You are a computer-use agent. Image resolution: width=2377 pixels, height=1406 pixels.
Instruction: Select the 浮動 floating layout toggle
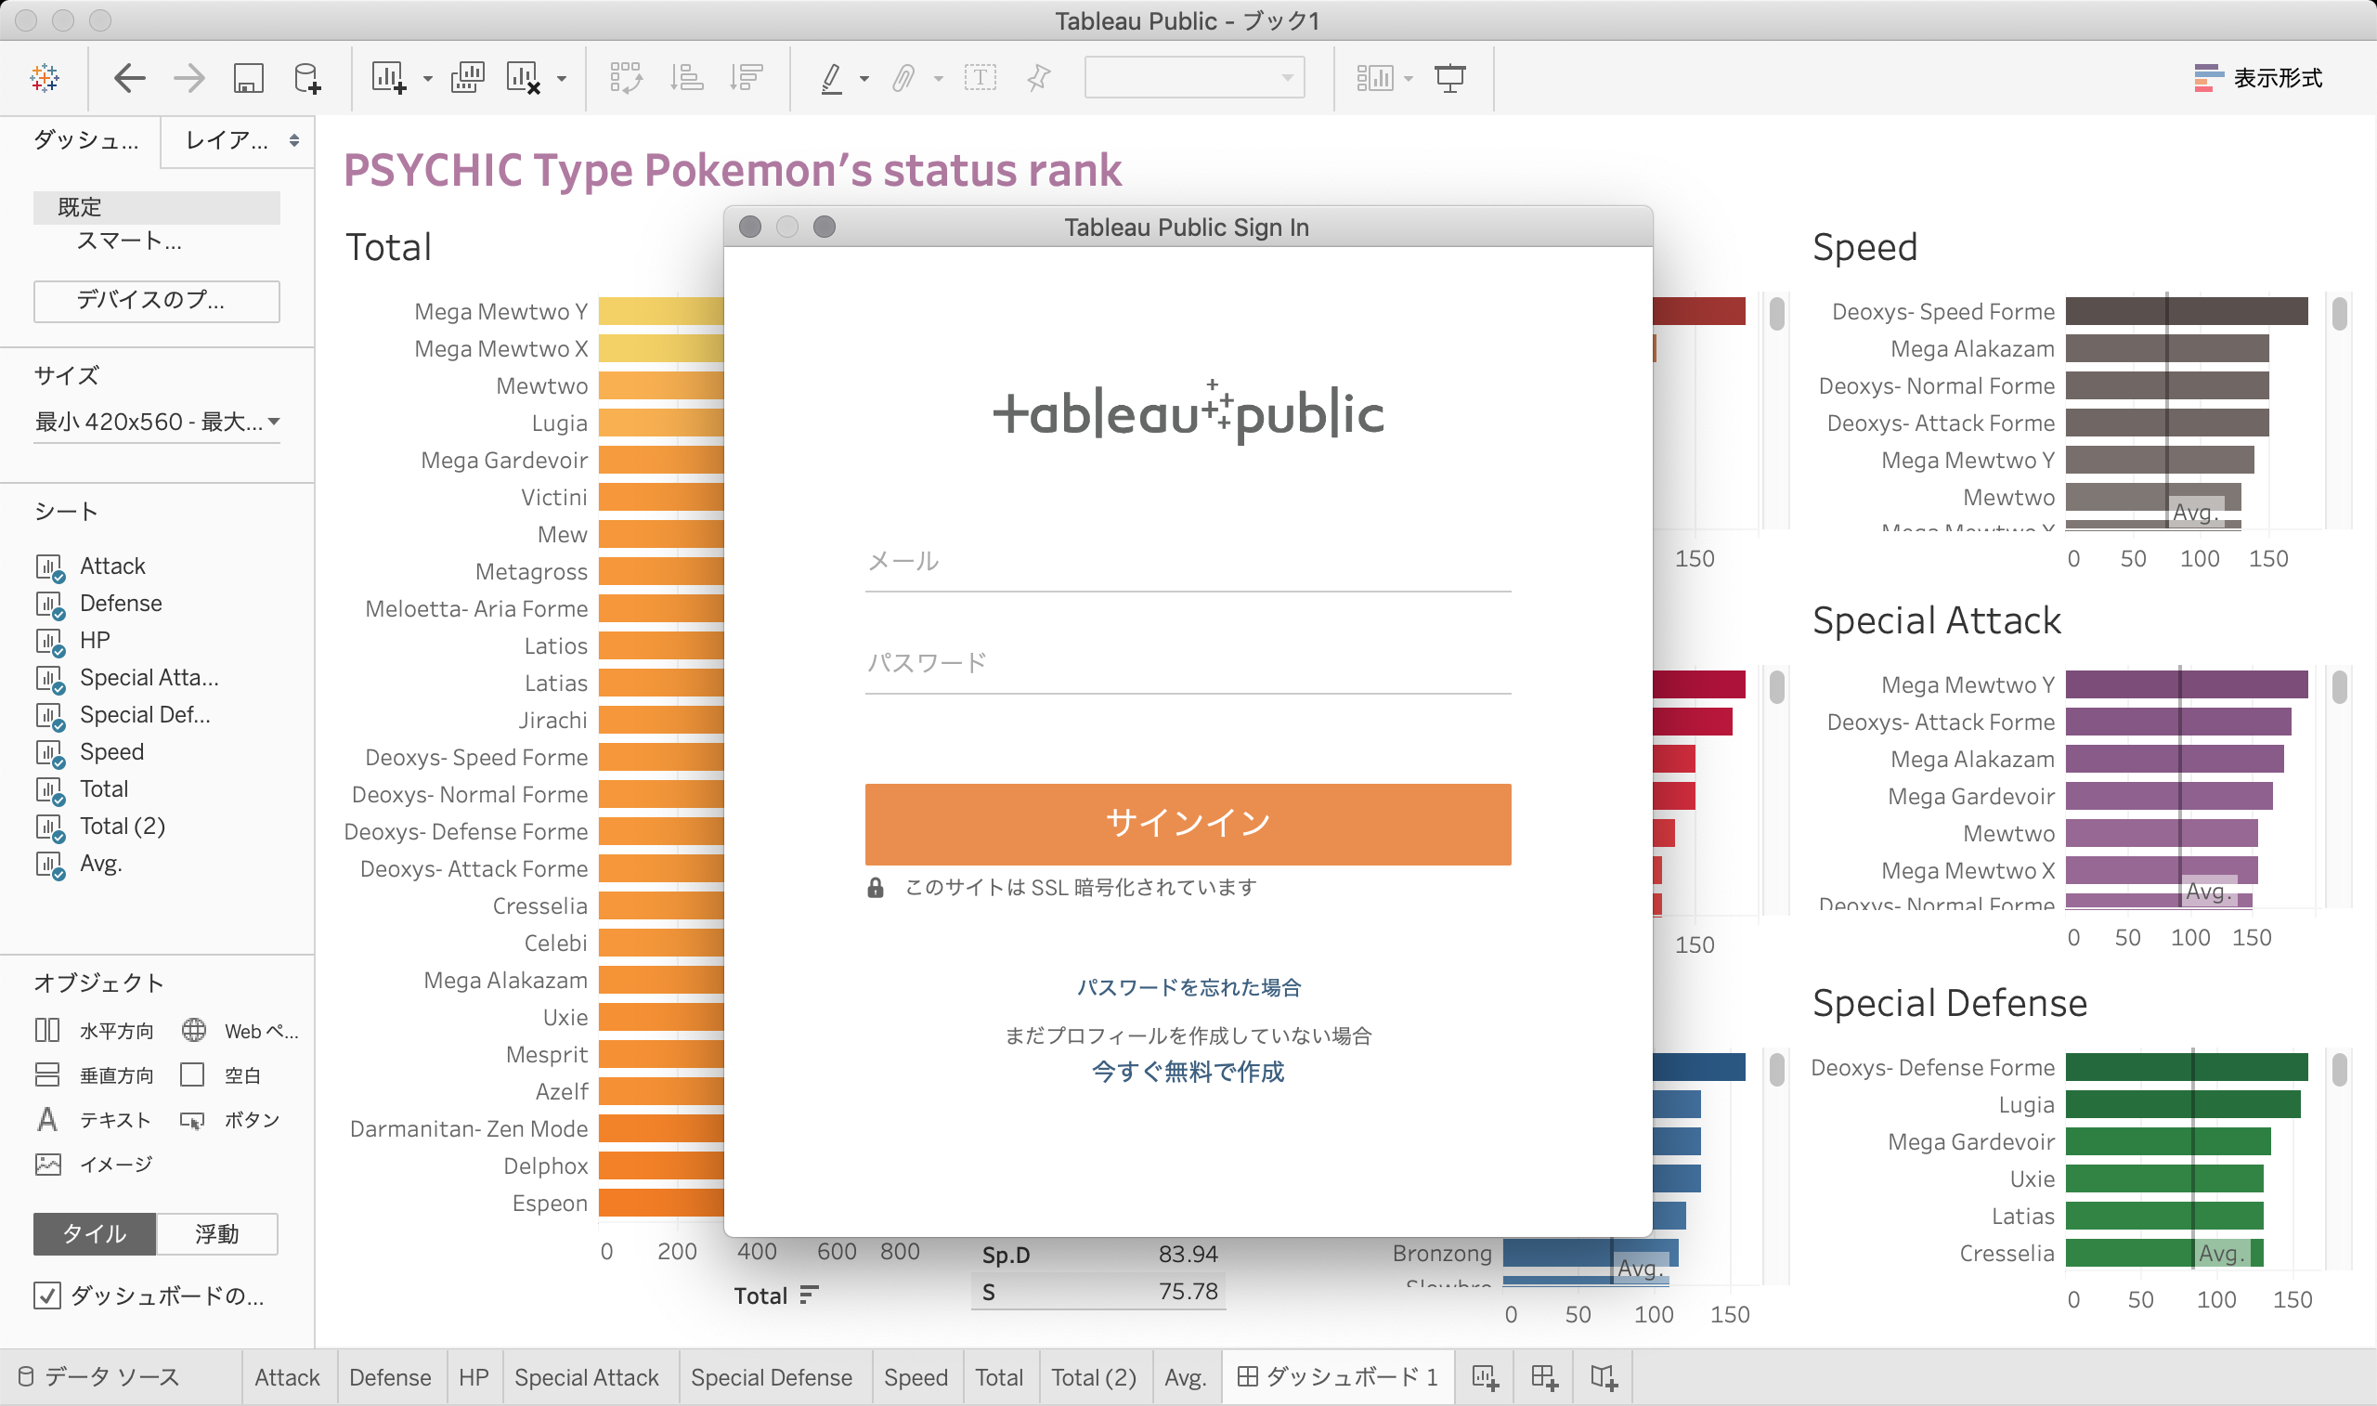pos(217,1233)
